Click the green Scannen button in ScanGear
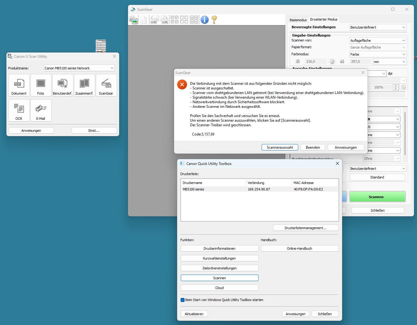 tap(377, 197)
